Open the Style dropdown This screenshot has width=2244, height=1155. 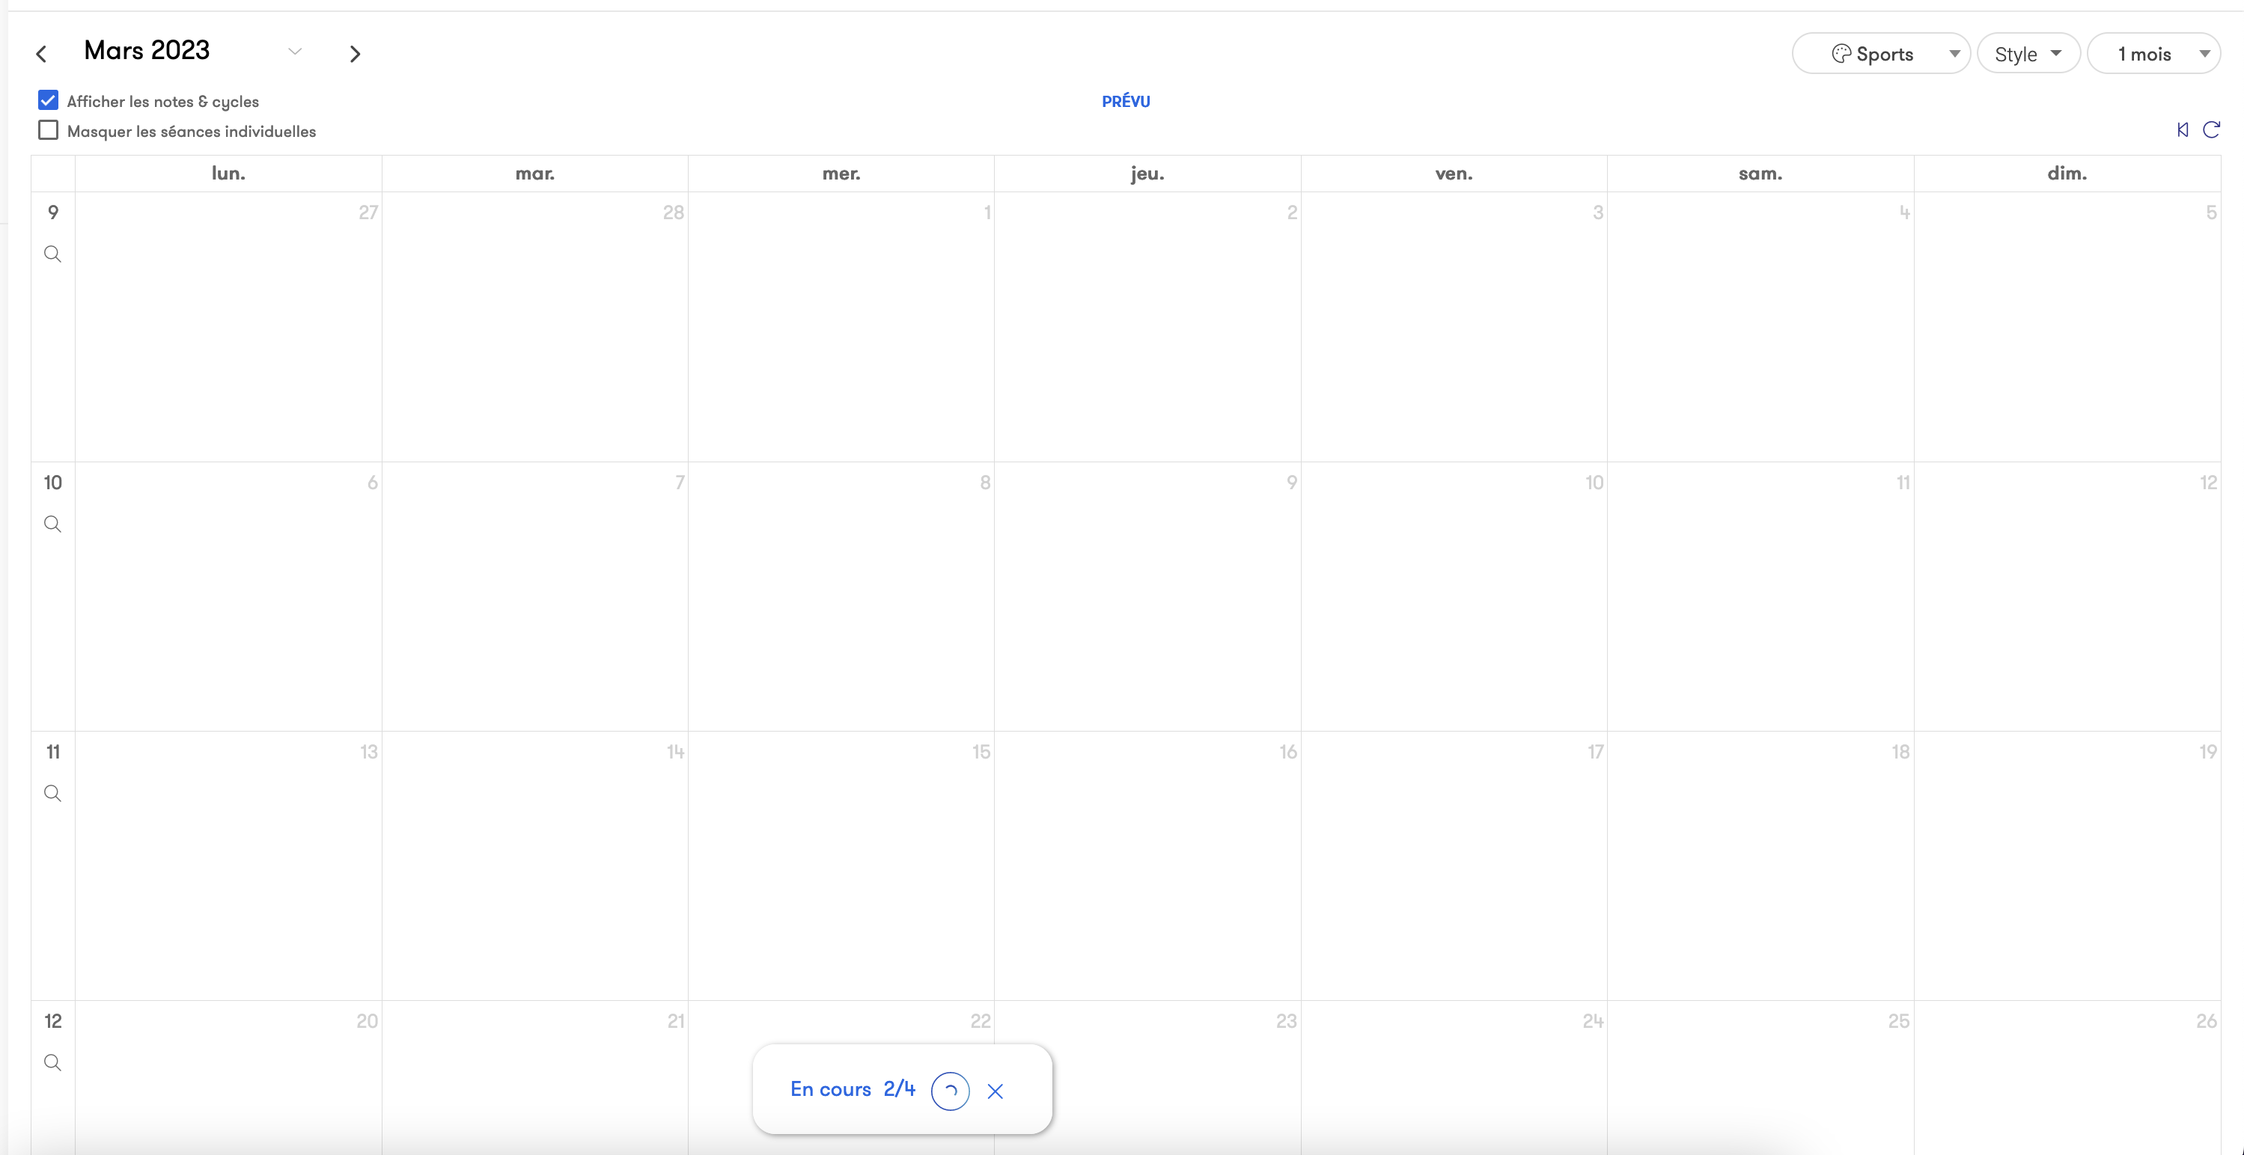(x=2028, y=54)
